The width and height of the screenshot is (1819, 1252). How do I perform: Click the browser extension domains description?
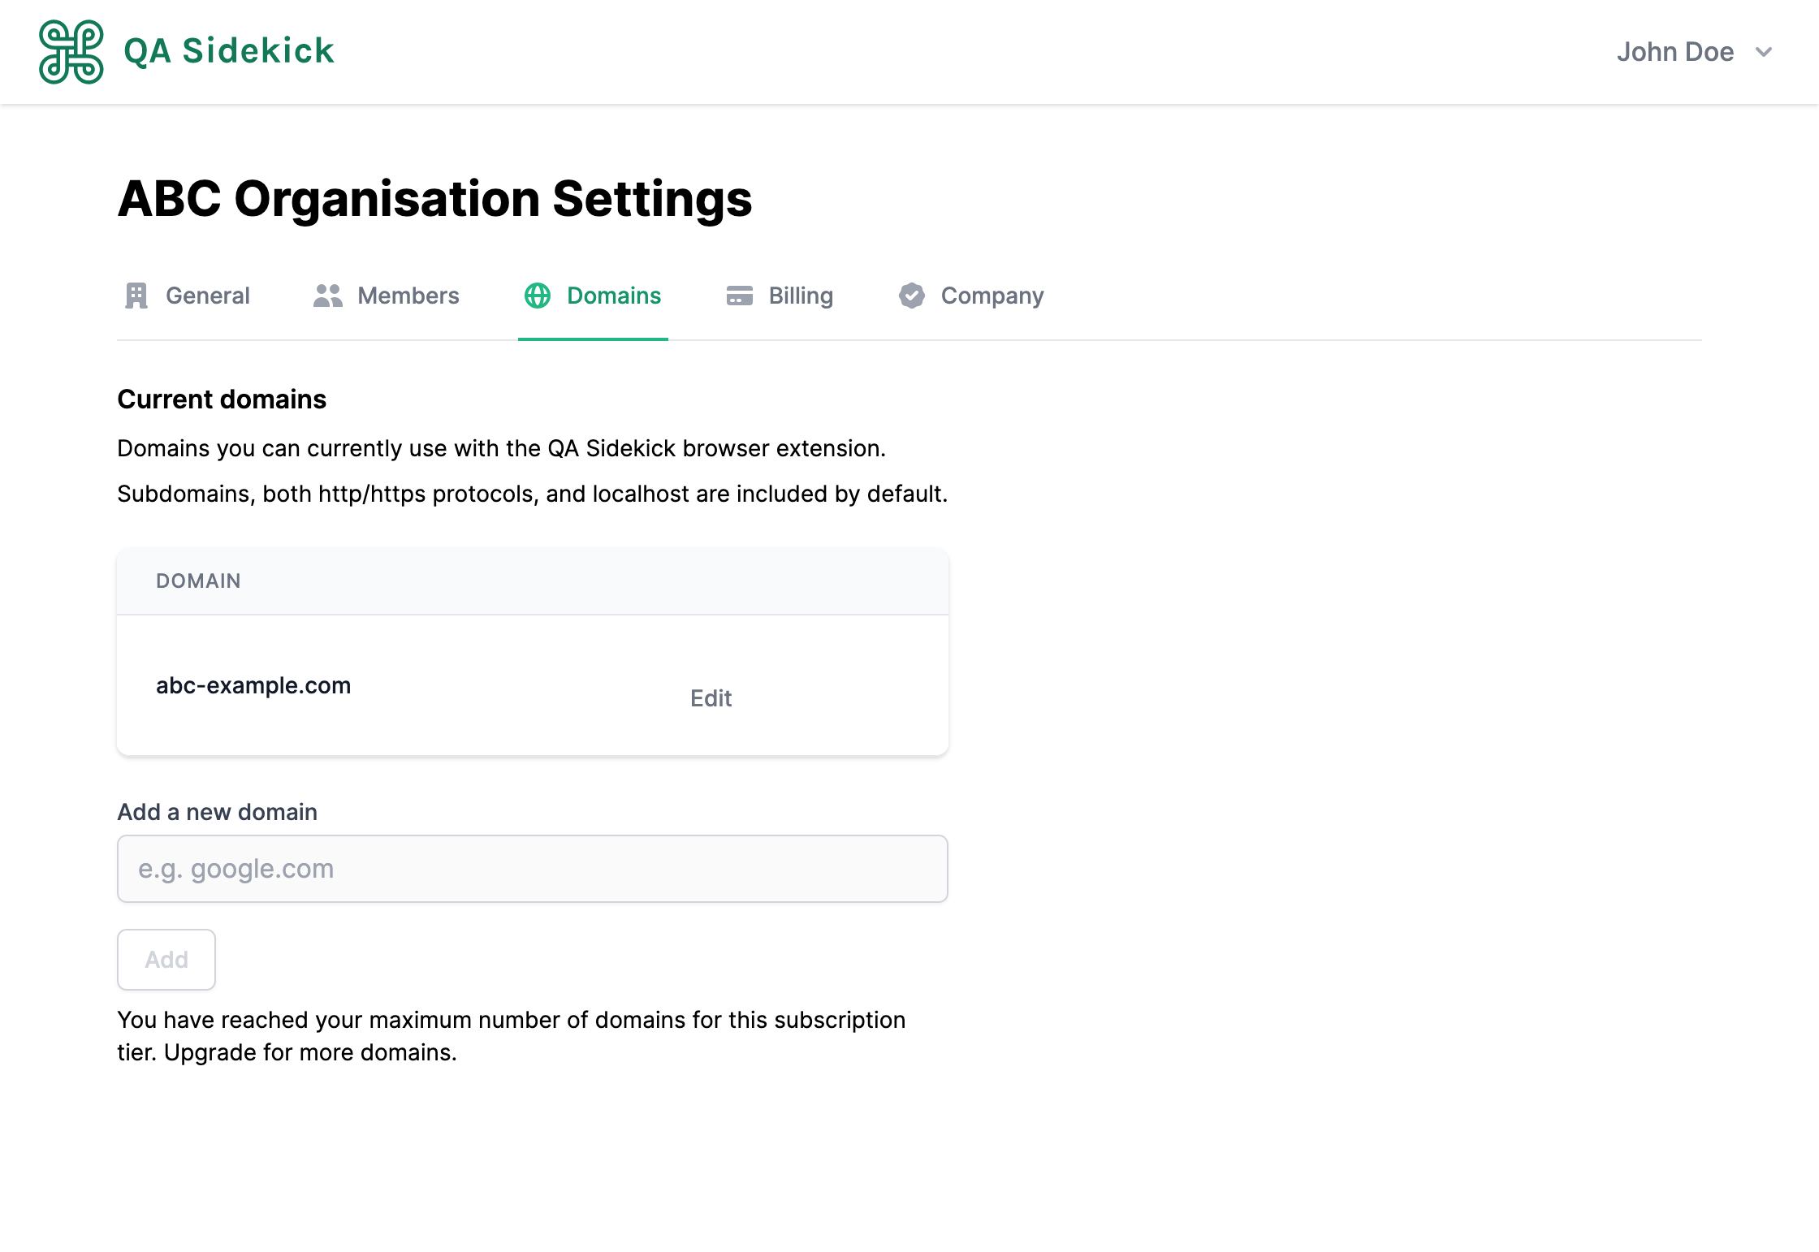tap(502, 448)
